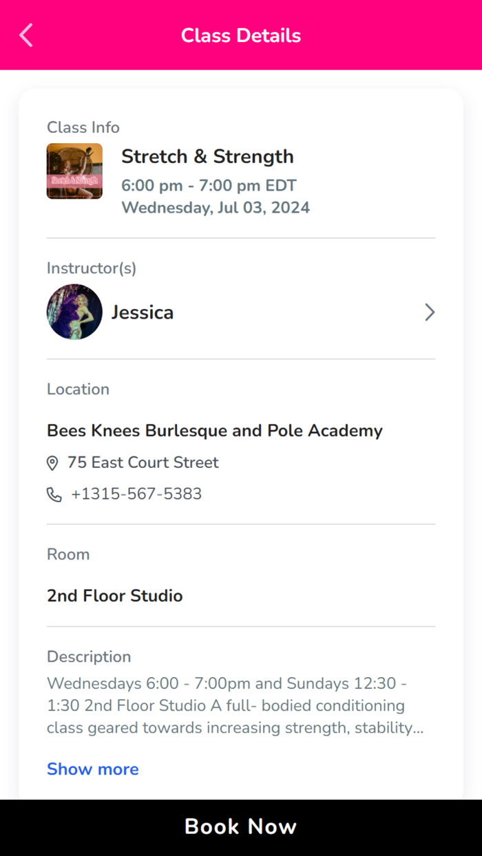Click the Class Details header title
This screenshot has width=482, height=856.
(241, 35)
